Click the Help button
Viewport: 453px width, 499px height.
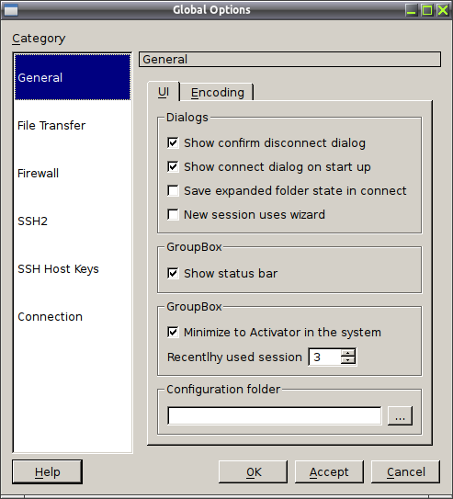(48, 472)
